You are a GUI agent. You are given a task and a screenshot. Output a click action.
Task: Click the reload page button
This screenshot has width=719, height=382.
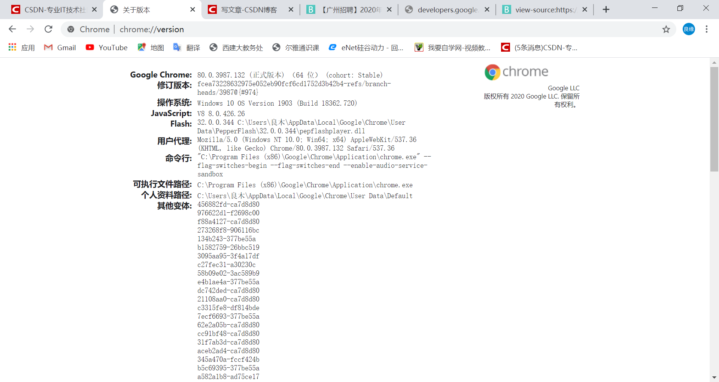coord(48,29)
